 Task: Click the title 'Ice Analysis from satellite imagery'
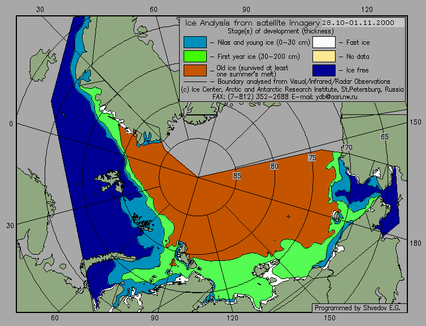point(252,23)
